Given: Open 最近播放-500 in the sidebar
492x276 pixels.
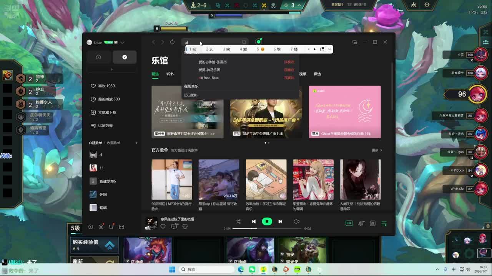Looking at the screenshot, I should pyautogui.click(x=109, y=99).
